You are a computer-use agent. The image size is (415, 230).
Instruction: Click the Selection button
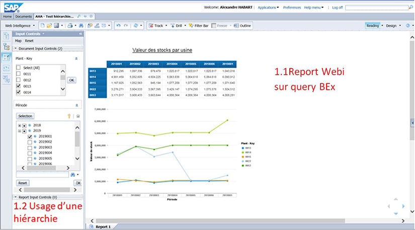pyautogui.click(x=25, y=116)
